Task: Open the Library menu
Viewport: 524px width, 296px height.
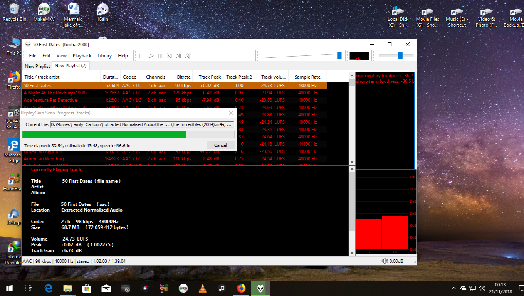Action: pyautogui.click(x=104, y=56)
